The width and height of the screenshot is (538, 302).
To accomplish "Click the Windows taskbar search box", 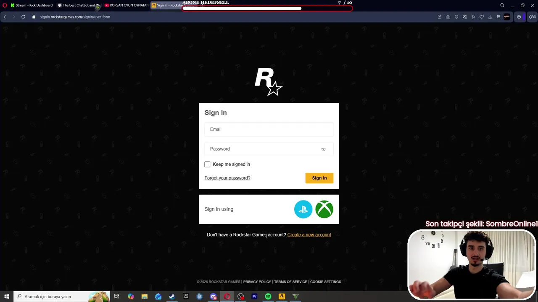I will 61,297.
